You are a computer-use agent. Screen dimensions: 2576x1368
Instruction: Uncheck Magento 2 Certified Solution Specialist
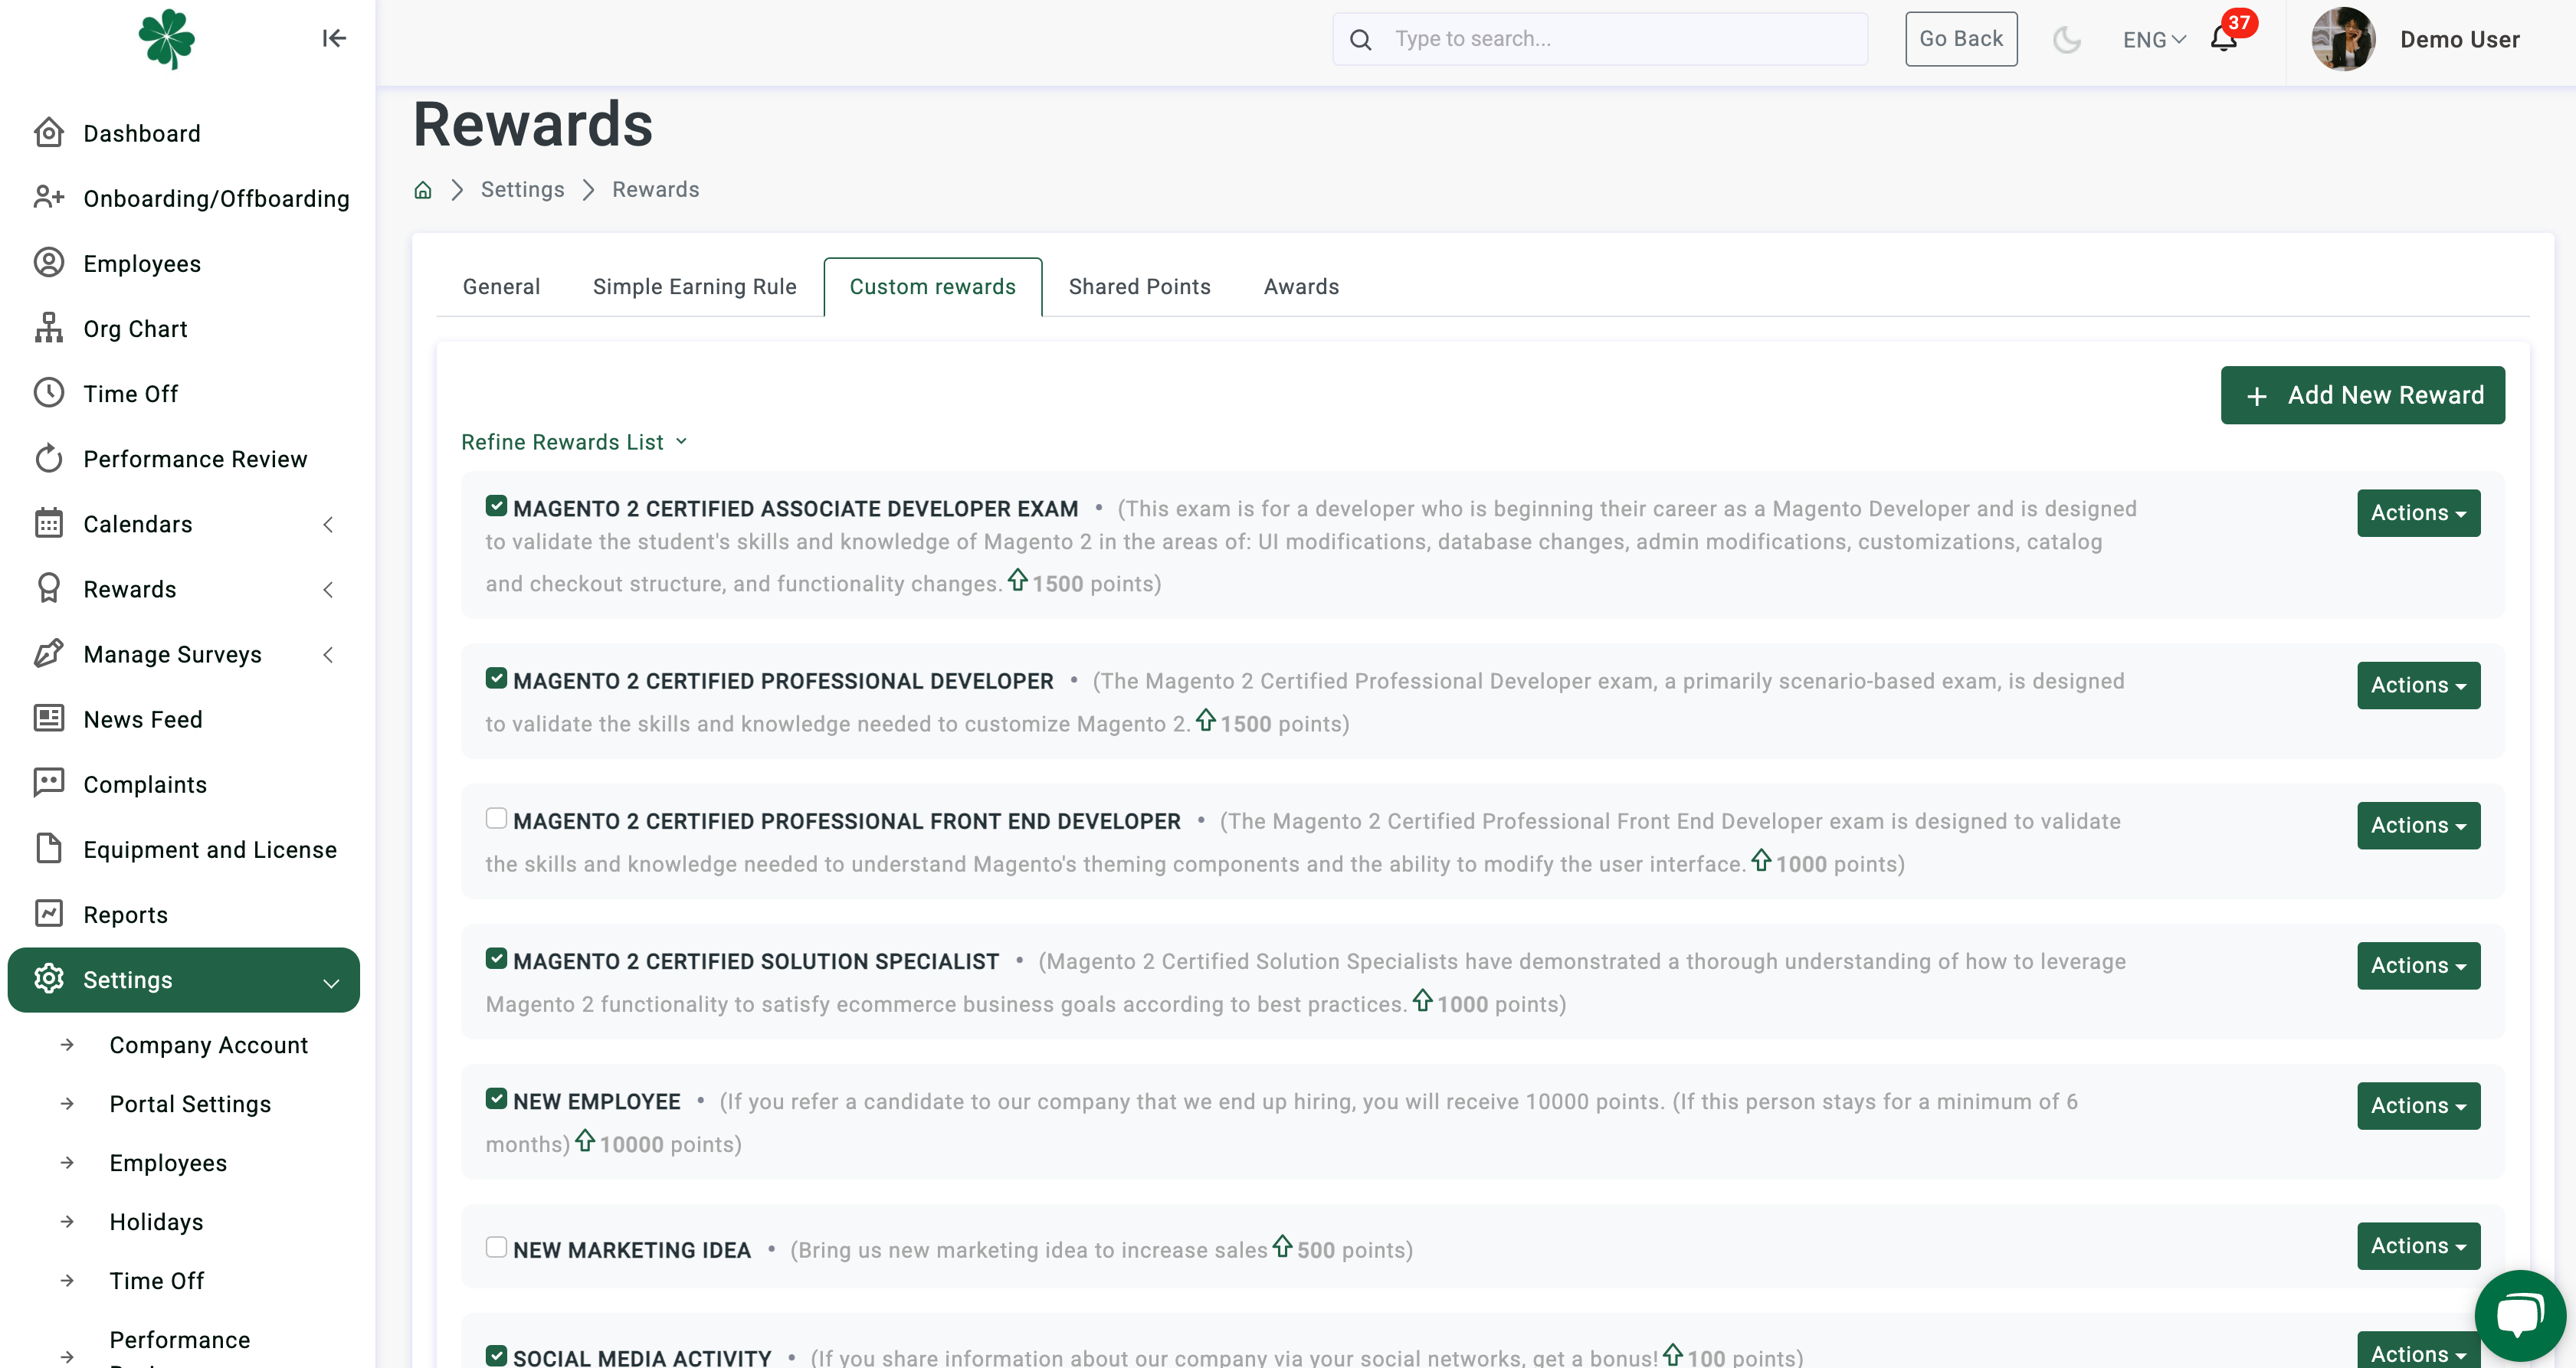(x=496, y=958)
